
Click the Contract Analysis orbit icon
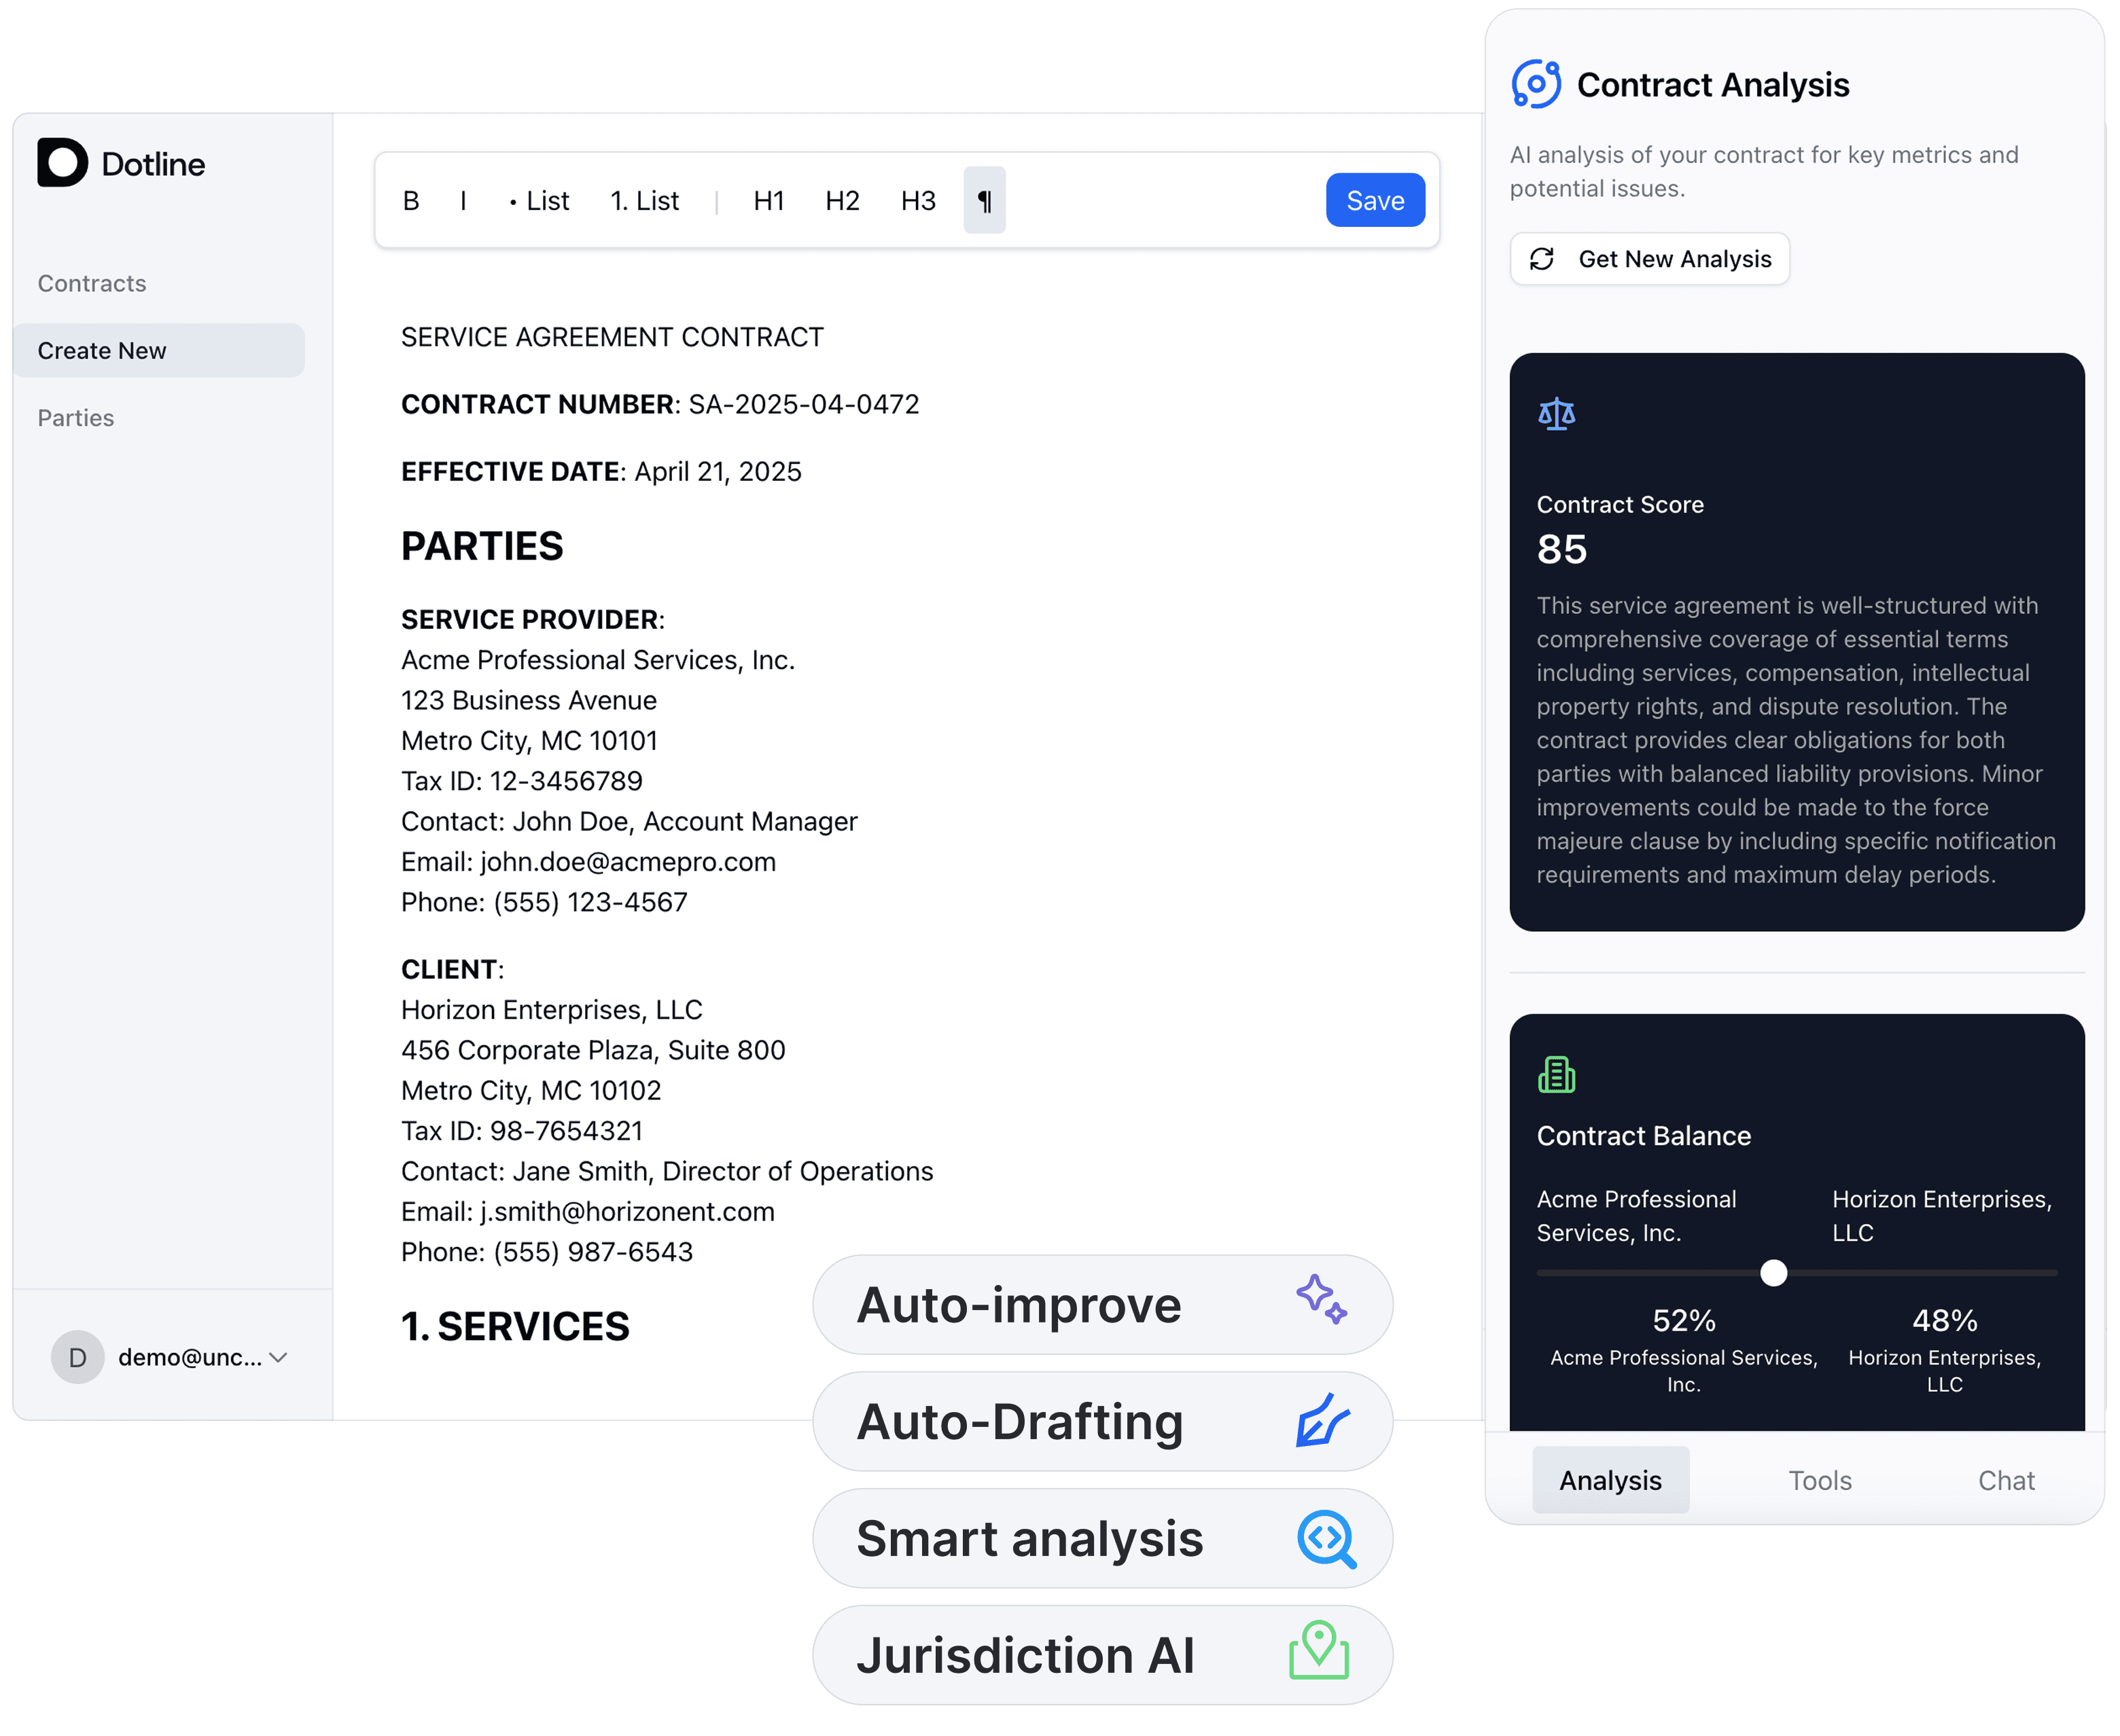[1536, 84]
